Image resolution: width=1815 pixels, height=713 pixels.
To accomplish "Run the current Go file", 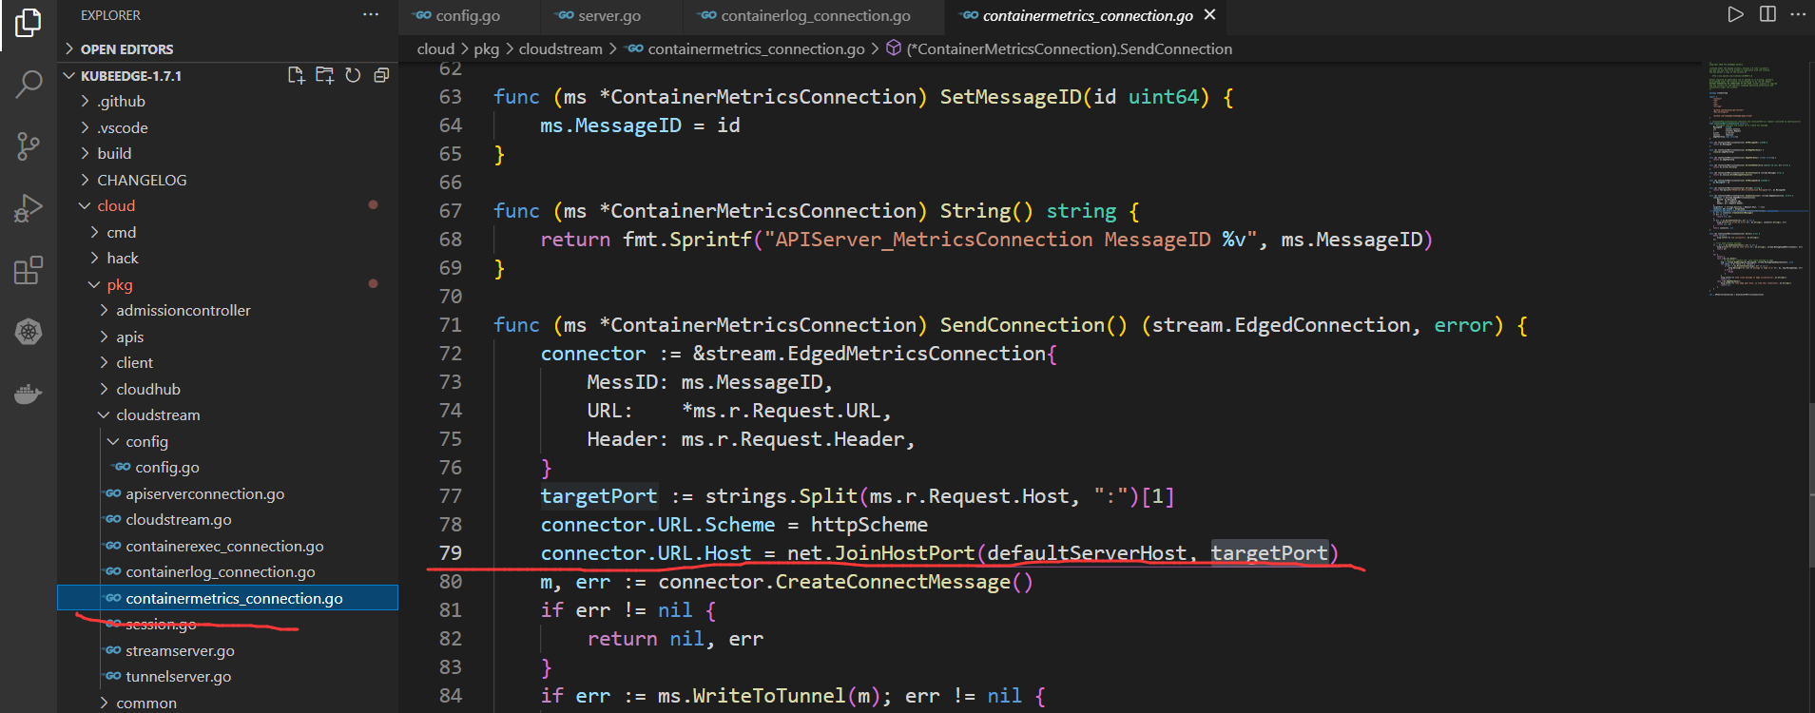I will coord(1735,14).
